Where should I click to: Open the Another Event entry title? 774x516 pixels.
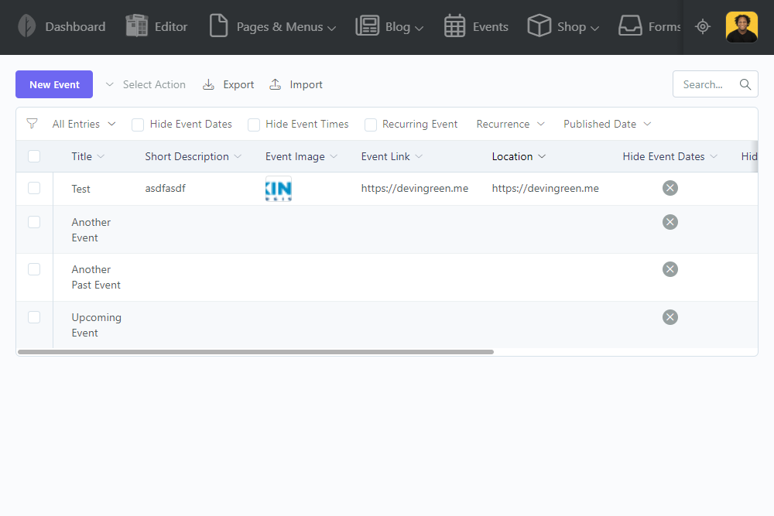[91, 230]
